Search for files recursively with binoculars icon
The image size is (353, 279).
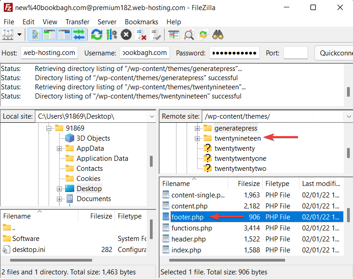(x=218, y=35)
